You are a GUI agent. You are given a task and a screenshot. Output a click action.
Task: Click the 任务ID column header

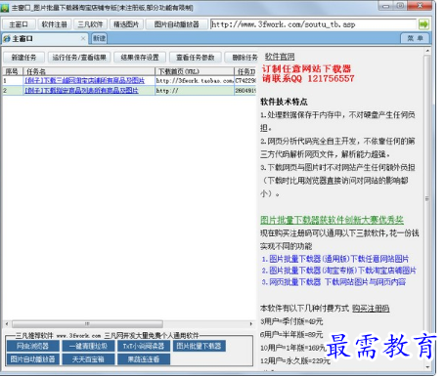tap(245, 71)
